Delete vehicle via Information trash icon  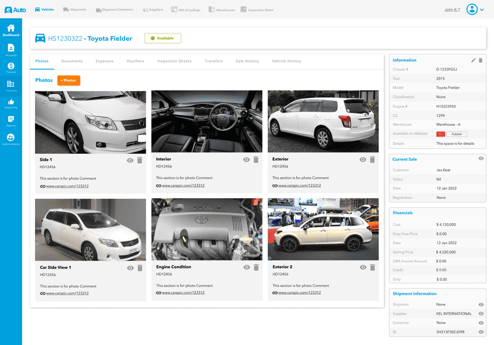480,60
